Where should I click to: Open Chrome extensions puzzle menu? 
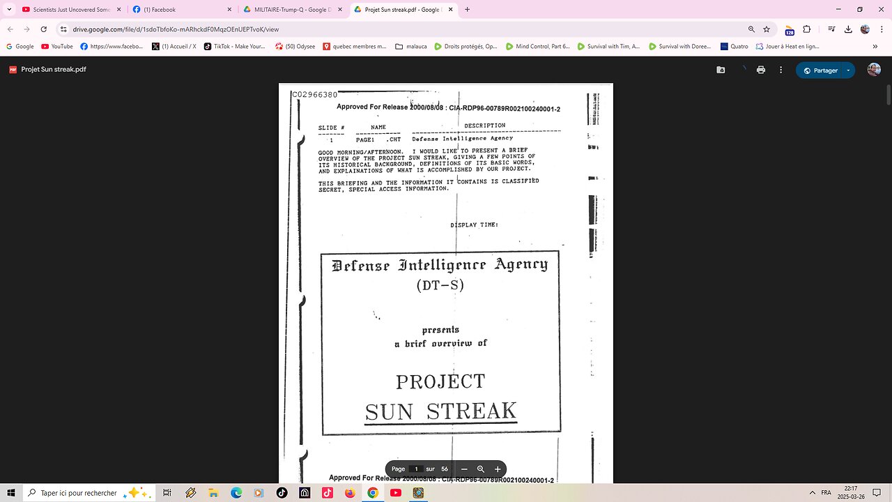[807, 29]
